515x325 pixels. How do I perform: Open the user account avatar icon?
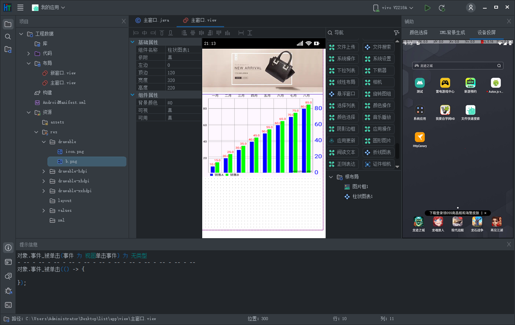(x=470, y=8)
